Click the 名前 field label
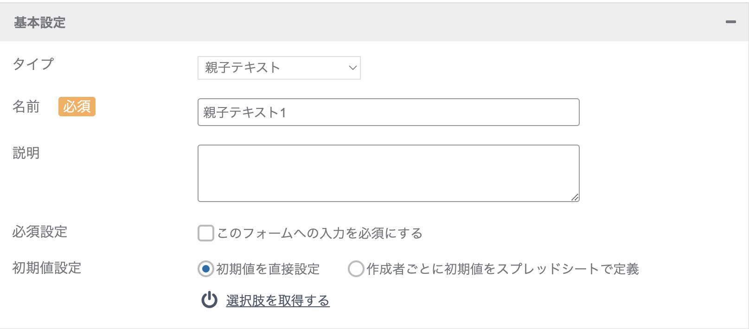Image resolution: width=749 pixels, height=329 pixels. pyautogui.click(x=26, y=107)
